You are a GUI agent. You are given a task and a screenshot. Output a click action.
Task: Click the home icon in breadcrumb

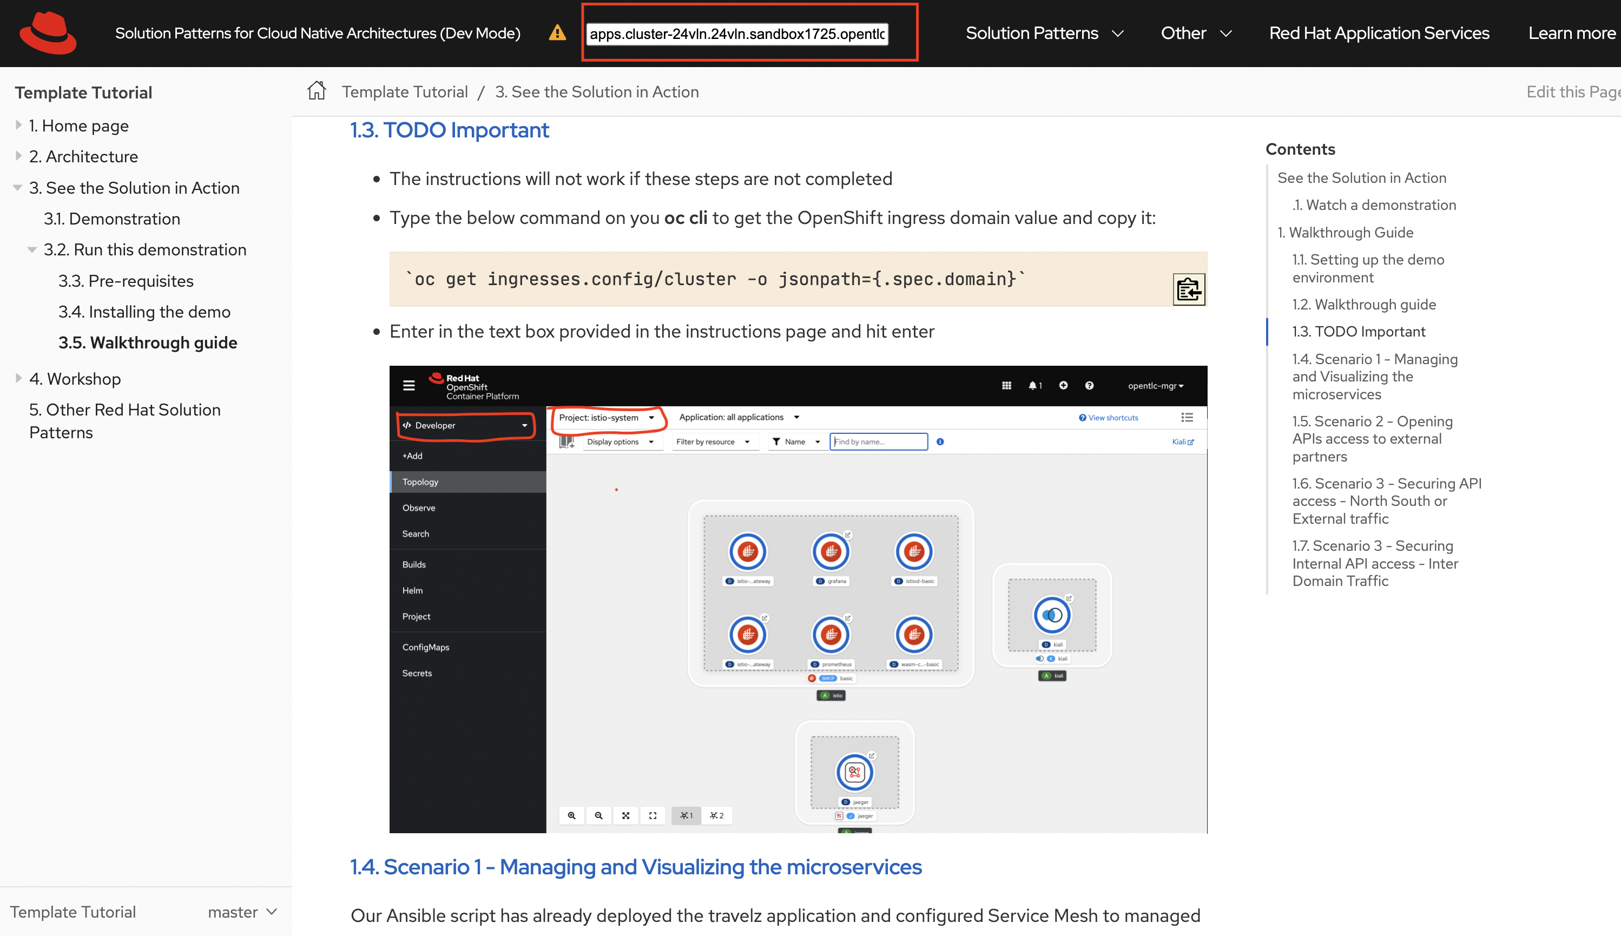[316, 91]
